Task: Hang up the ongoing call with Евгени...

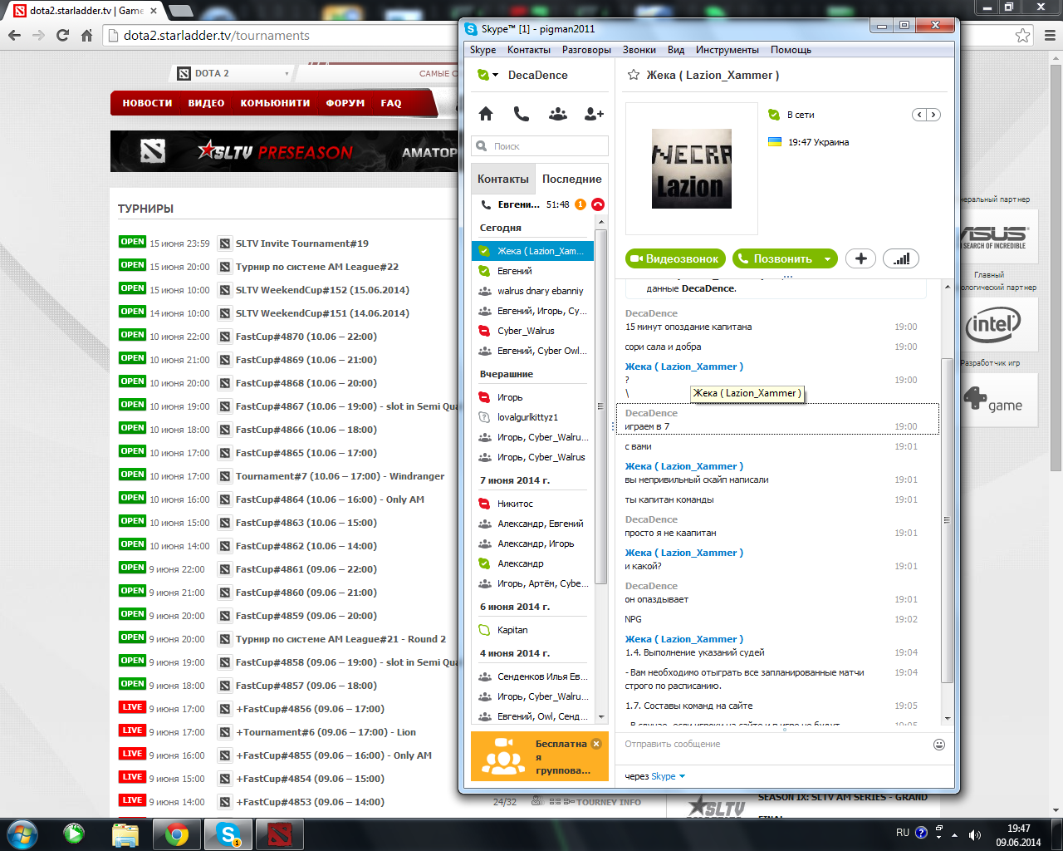Action: pyautogui.click(x=598, y=204)
